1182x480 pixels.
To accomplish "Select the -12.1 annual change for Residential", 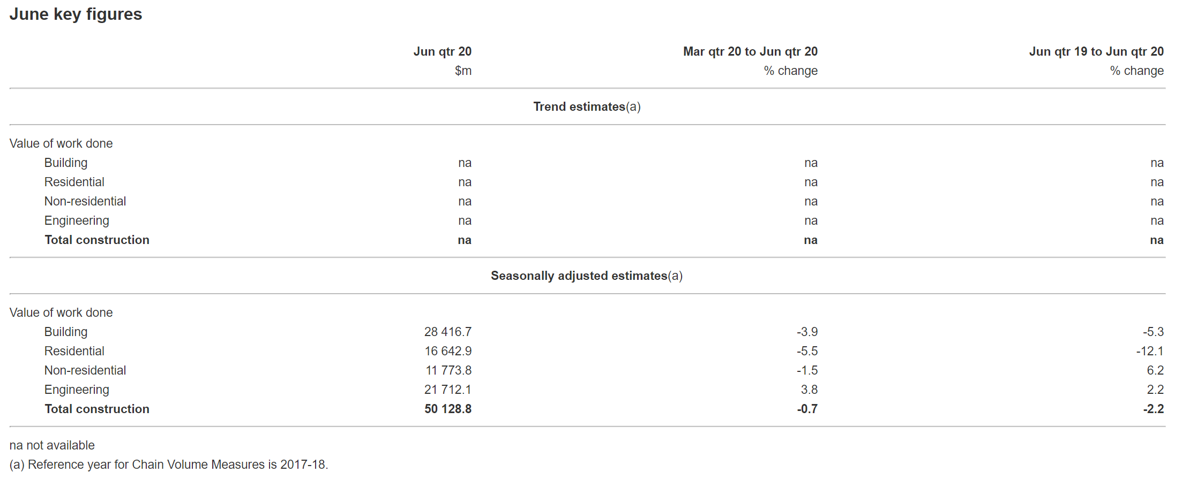I will coord(1149,351).
